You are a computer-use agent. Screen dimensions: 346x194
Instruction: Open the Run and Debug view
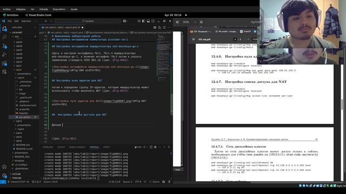point(4,54)
